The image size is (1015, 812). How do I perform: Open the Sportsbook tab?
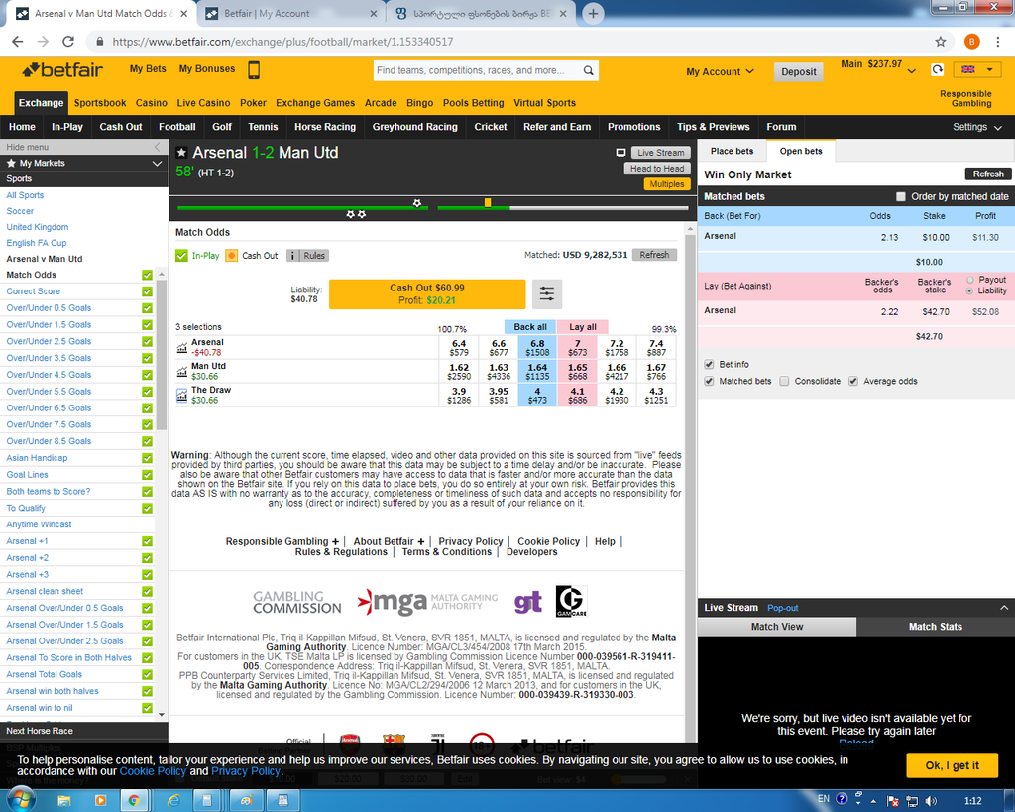point(100,103)
